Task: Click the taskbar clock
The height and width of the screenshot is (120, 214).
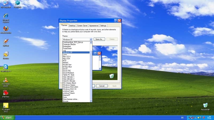Action: [x=209, y=118]
